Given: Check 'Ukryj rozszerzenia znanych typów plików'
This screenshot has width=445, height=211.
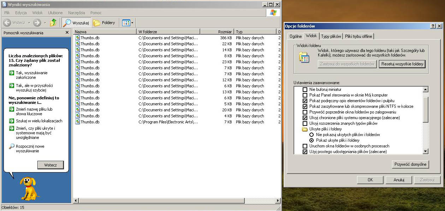Looking at the screenshot, I should coord(305,123).
